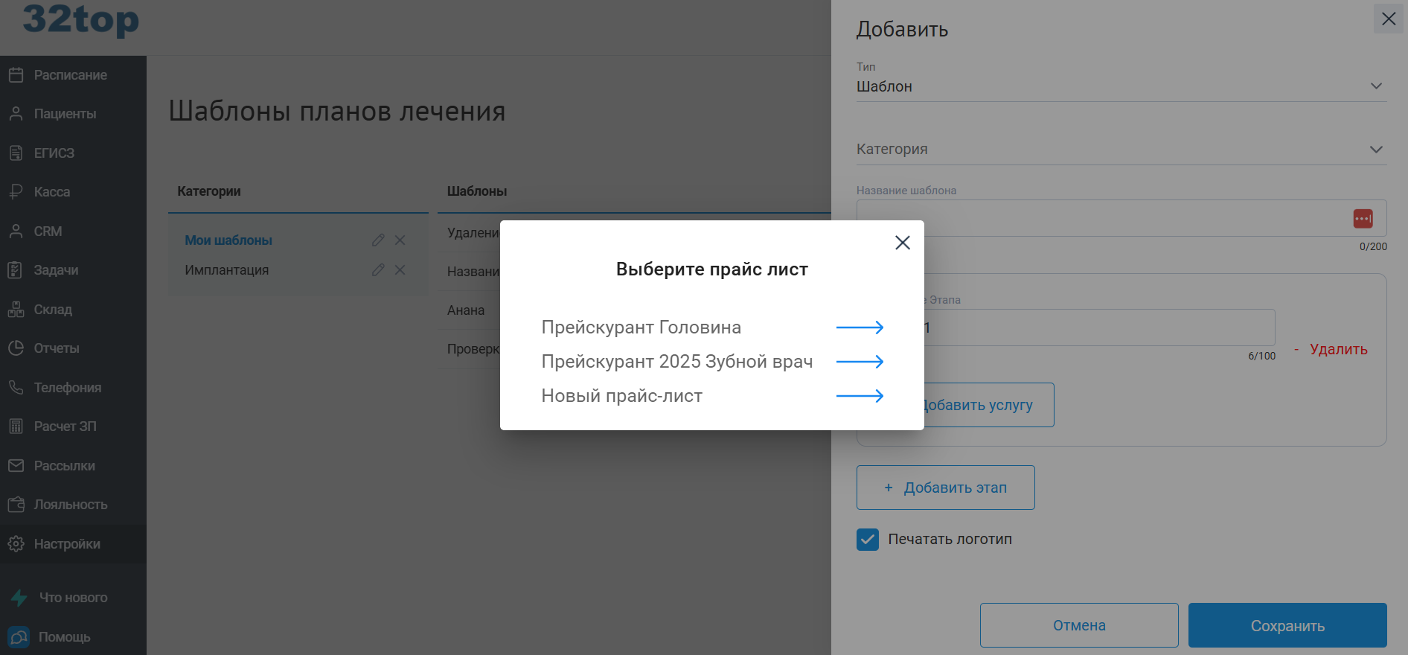Select ЕГИСЗ in the sidebar

pyautogui.click(x=16, y=153)
